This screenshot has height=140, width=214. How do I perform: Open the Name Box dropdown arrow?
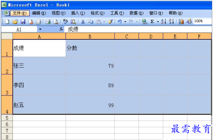(x=40, y=29)
